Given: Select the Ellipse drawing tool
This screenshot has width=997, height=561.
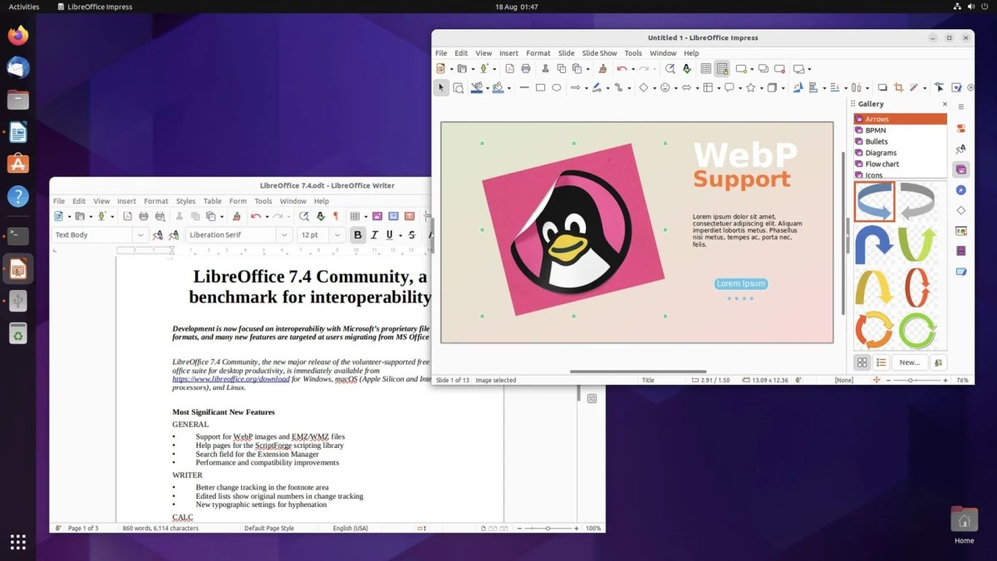Looking at the screenshot, I should pos(557,87).
